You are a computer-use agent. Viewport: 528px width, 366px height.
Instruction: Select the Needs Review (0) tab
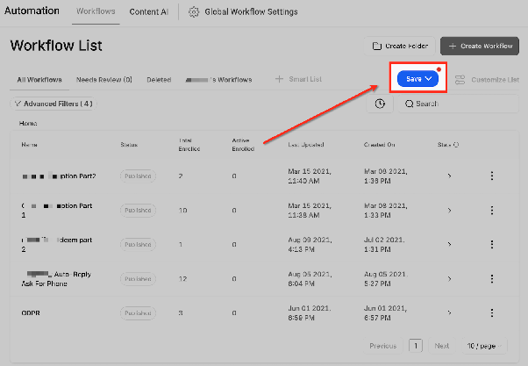tap(104, 80)
